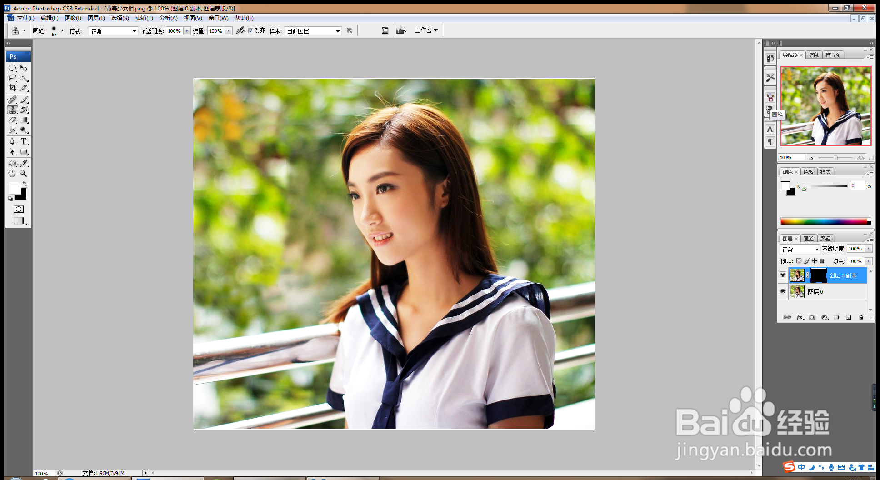Select the Dodge tool
The width and height of the screenshot is (880, 480).
[x=24, y=130]
